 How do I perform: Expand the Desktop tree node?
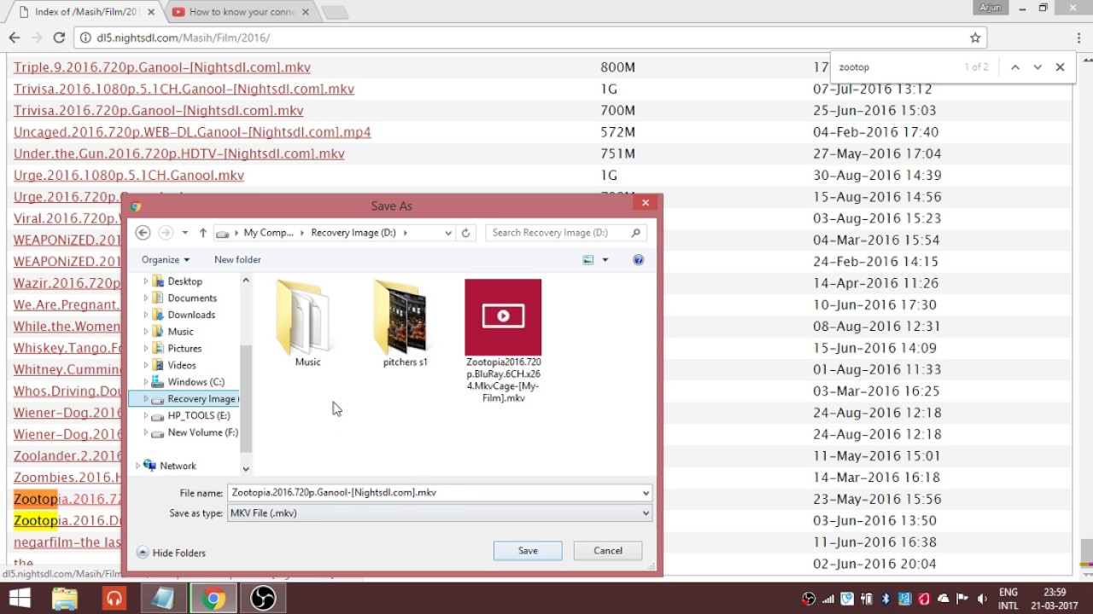(x=146, y=281)
